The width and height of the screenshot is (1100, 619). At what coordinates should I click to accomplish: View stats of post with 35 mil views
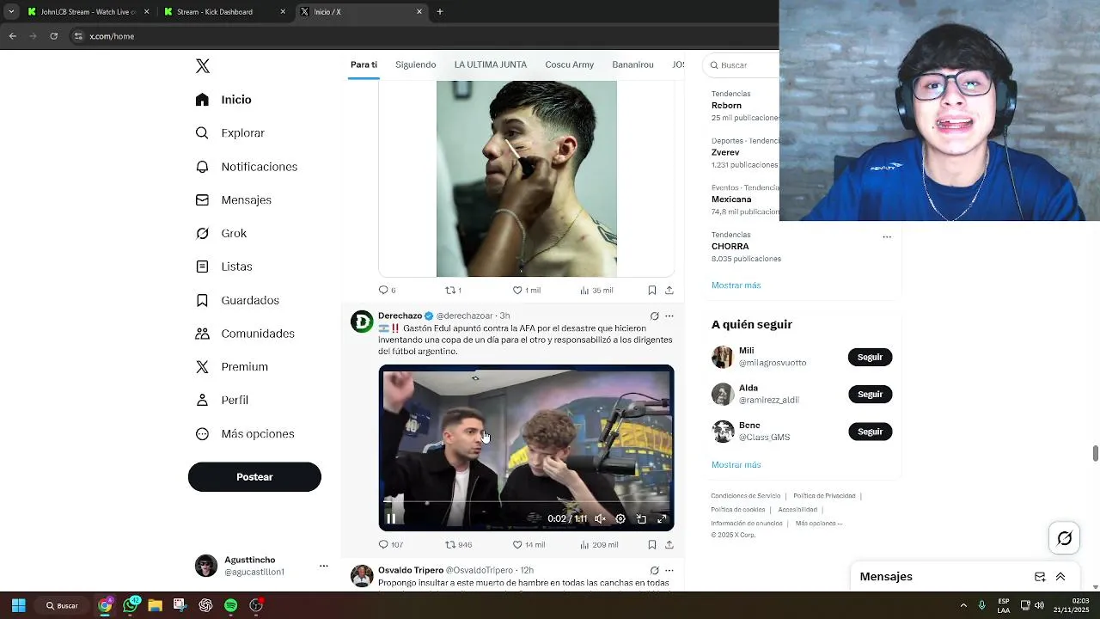point(596,291)
